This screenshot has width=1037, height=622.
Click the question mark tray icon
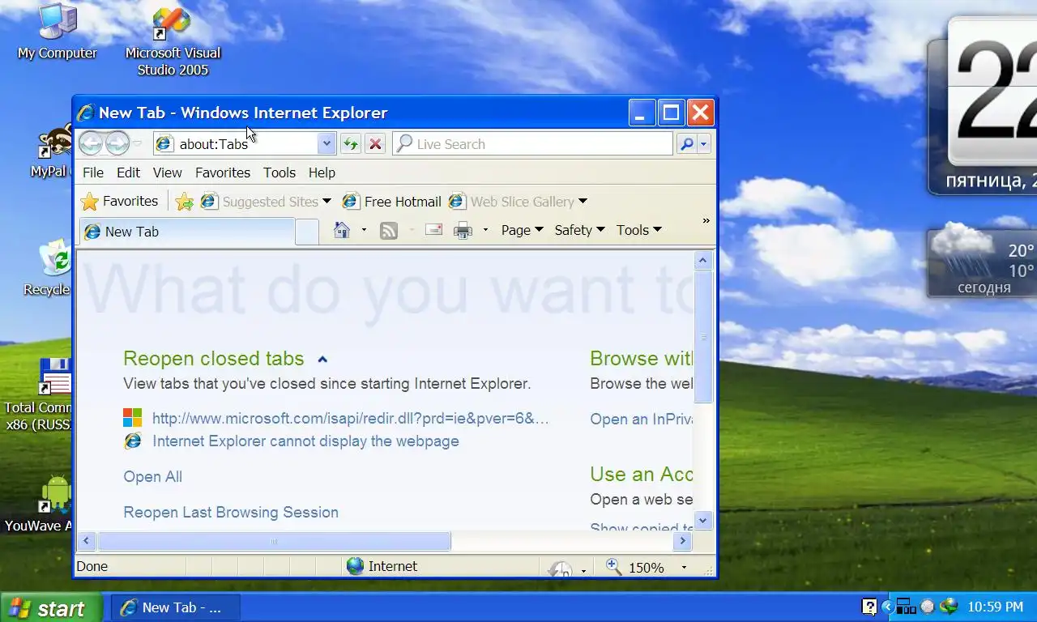(x=868, y=607)
